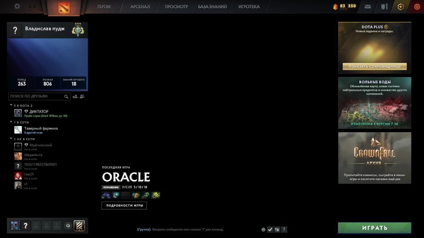The height and width of the screenshot is (238, 424).
Task: Click the question-mark profile avatar
Action: pyautogui.click(x=15, y=30)
